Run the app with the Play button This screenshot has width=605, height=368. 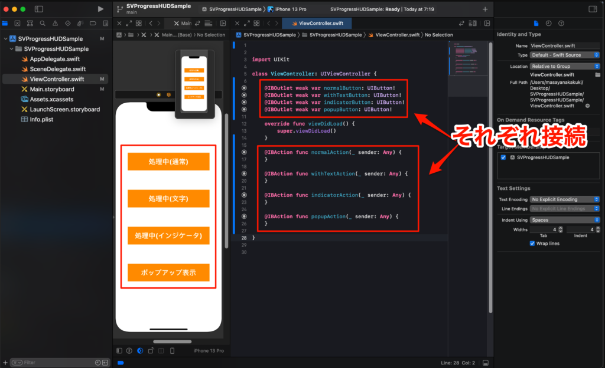point(100,8)
